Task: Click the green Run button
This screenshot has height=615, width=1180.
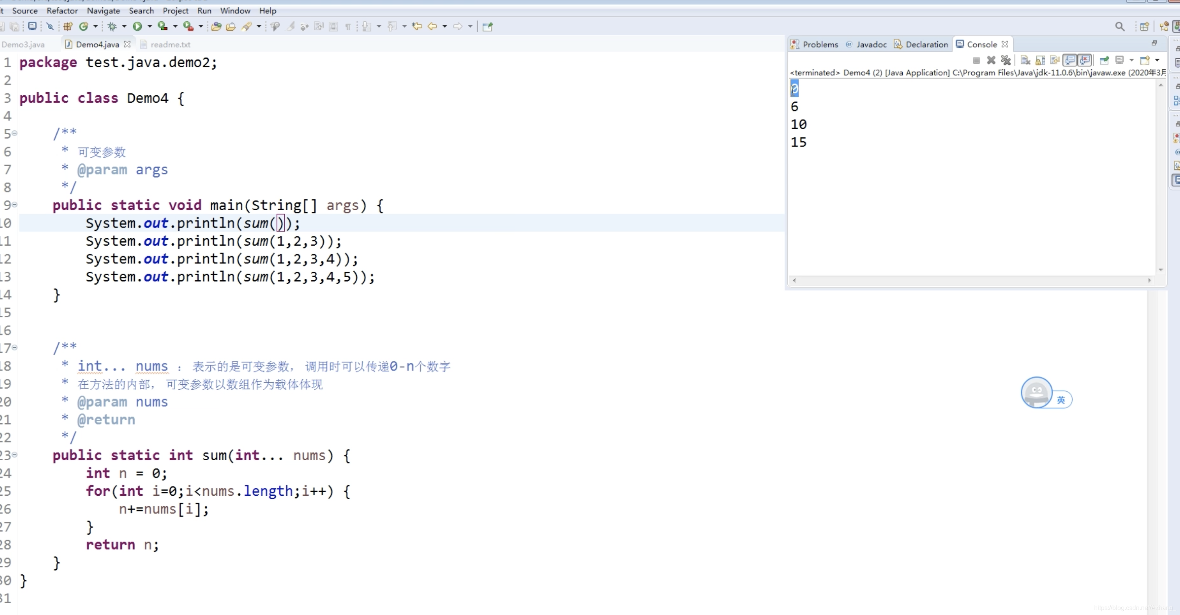Action: tap(137, 26)
